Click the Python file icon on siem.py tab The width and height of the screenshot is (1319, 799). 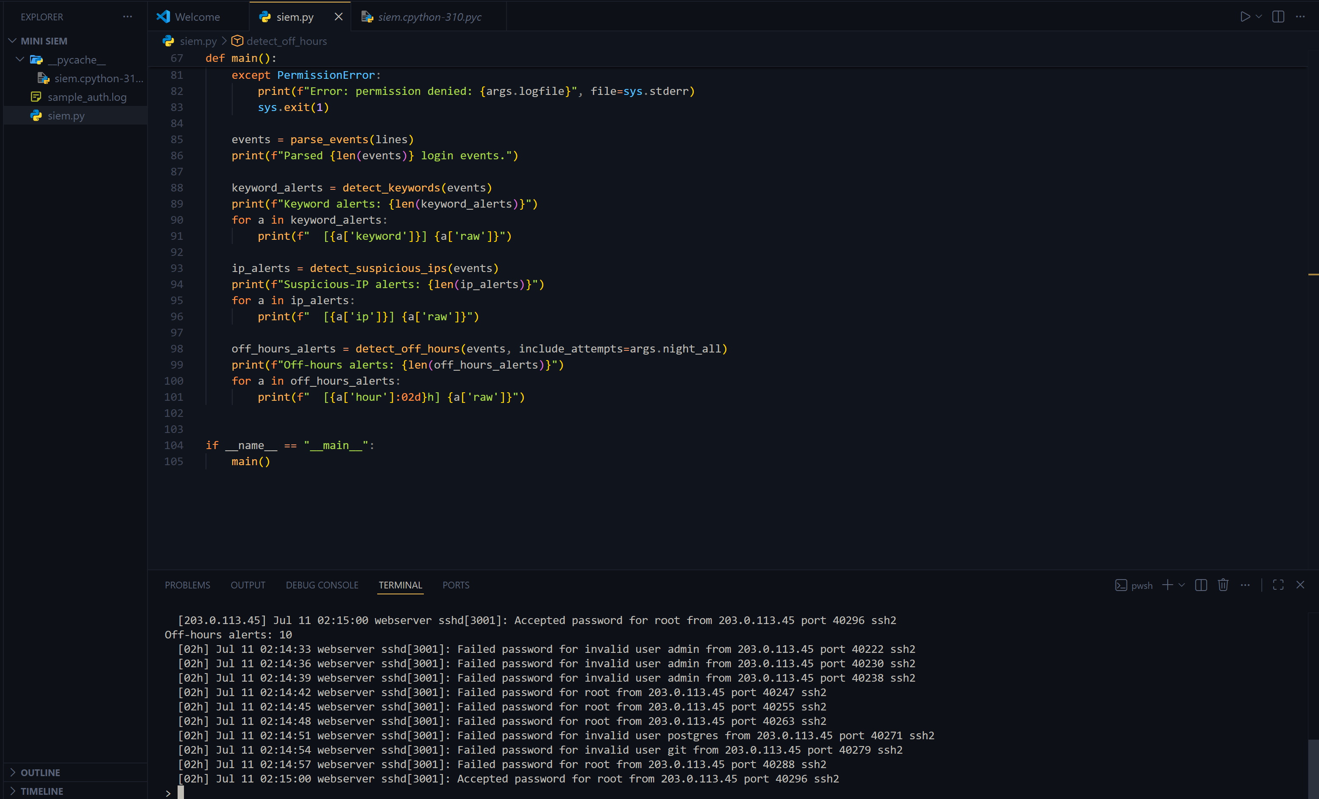(265, 17)
